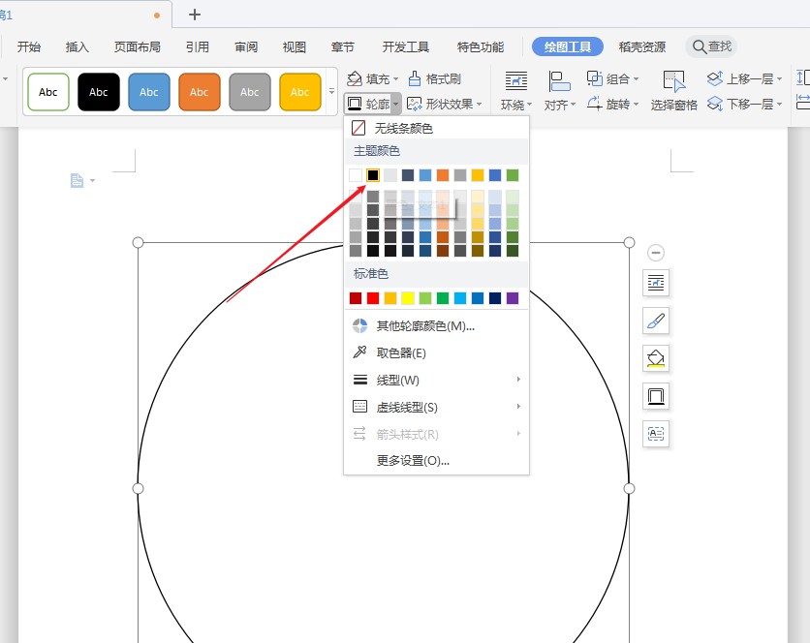The height and width of the screenshot is (643, 810).
Task: Click the 查找 search box
Action: (711, 46)
